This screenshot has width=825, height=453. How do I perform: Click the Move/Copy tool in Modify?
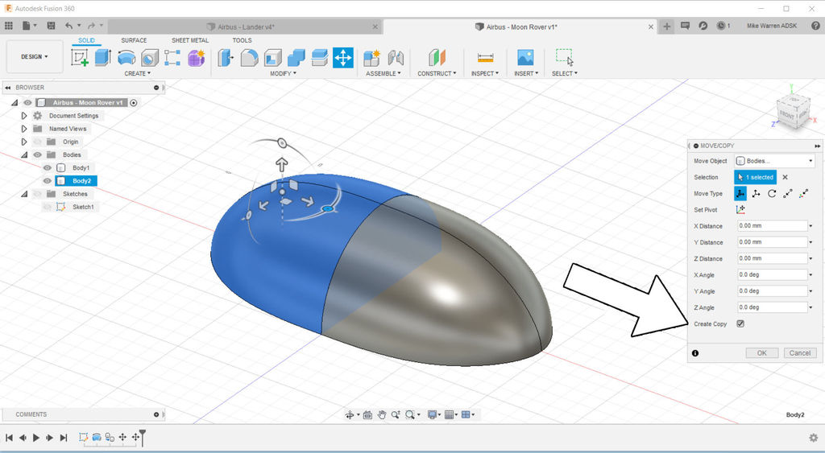(343, 58)
